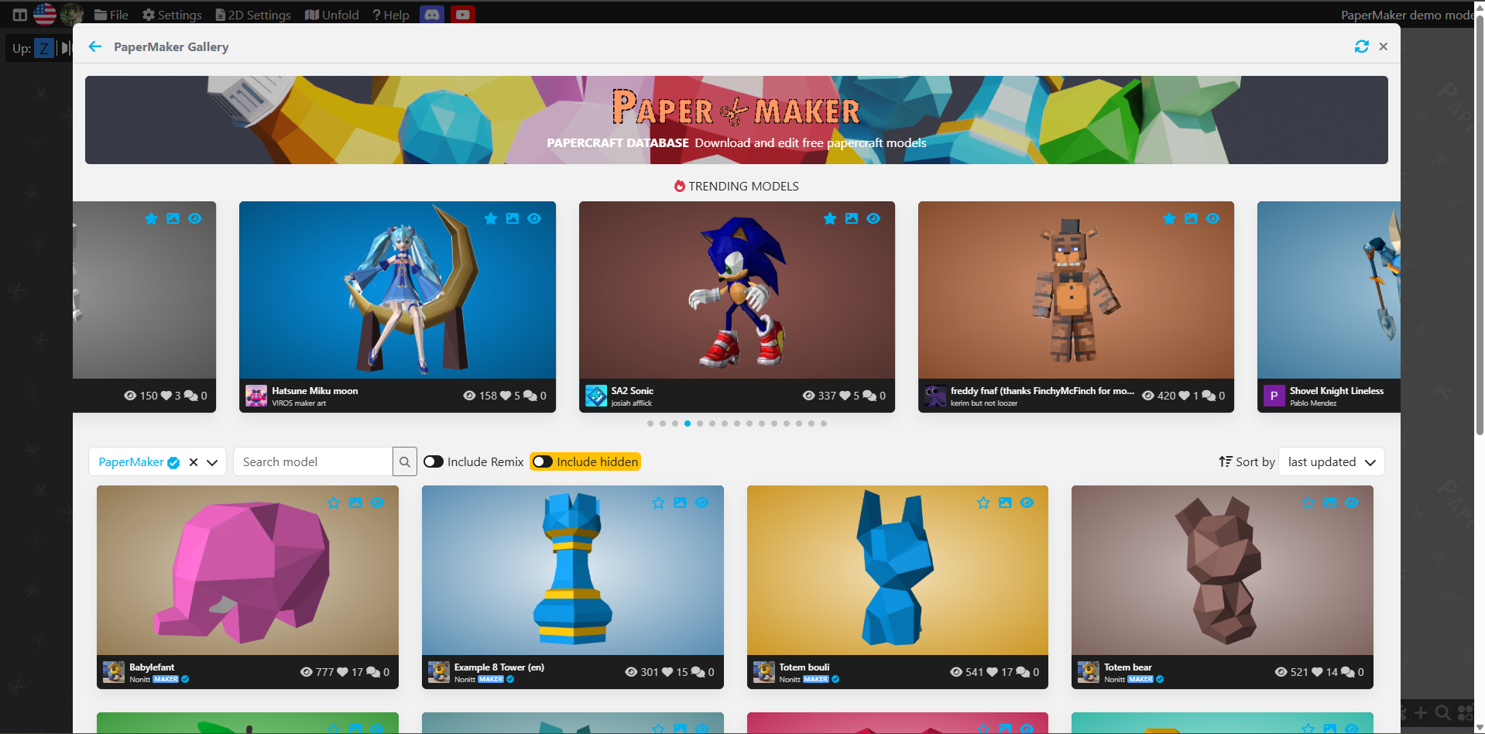Toggle the Include hidden switch
The width and height of the screenshot is (1485, 734).
tap(543, 462)
